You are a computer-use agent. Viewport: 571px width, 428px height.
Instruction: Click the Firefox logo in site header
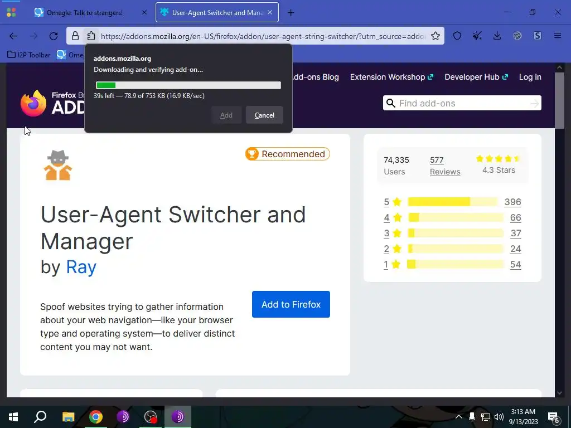pos(33,103)
